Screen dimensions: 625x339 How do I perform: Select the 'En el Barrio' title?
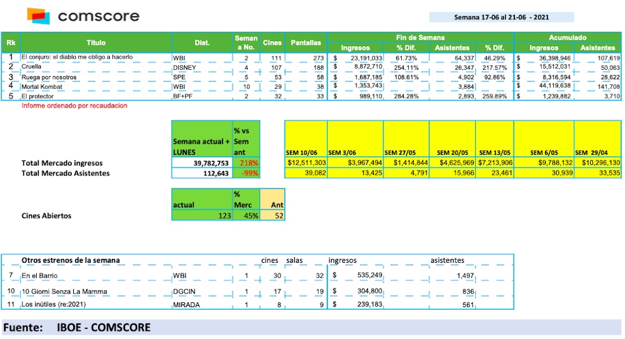pyautogui.click(x=39, y=276)
